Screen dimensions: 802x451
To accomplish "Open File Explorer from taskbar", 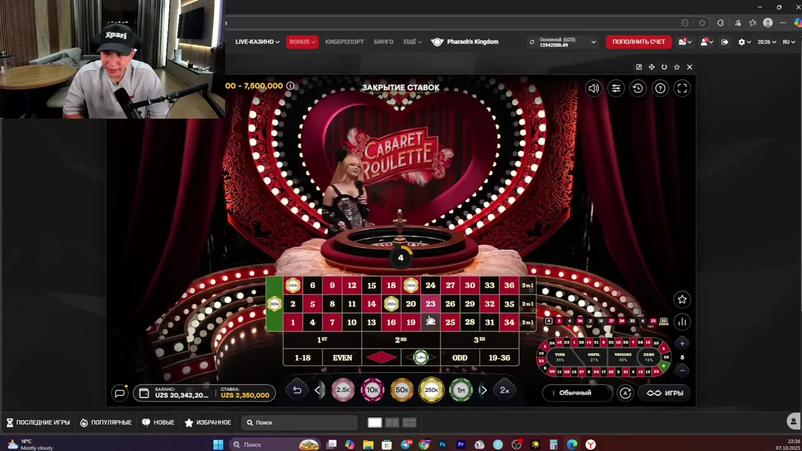I will (368, 445).
